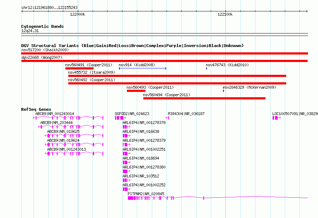318x218 pixels.
Task: Open the dgv22n68 (Wong2007) label
Action: pyautogui.click(x=42, y=57)
